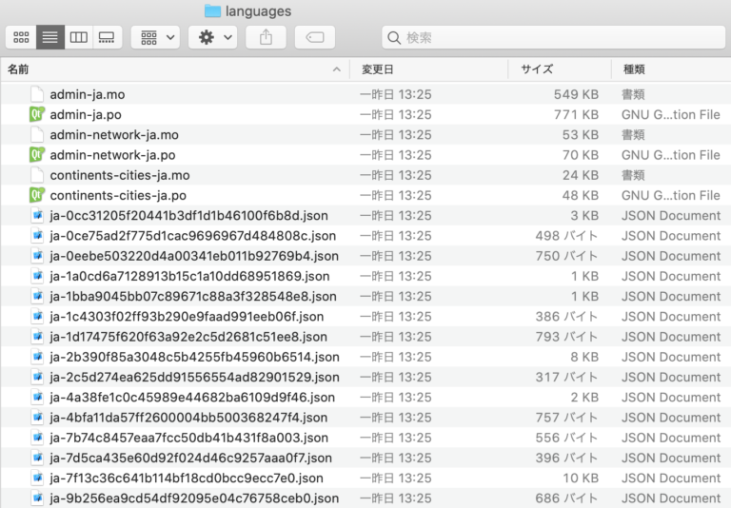
Task: Click JSON icon of ja-1a0cd6a7128913b15c1a10dd68951869.json
Action: [x=37, y=276]
